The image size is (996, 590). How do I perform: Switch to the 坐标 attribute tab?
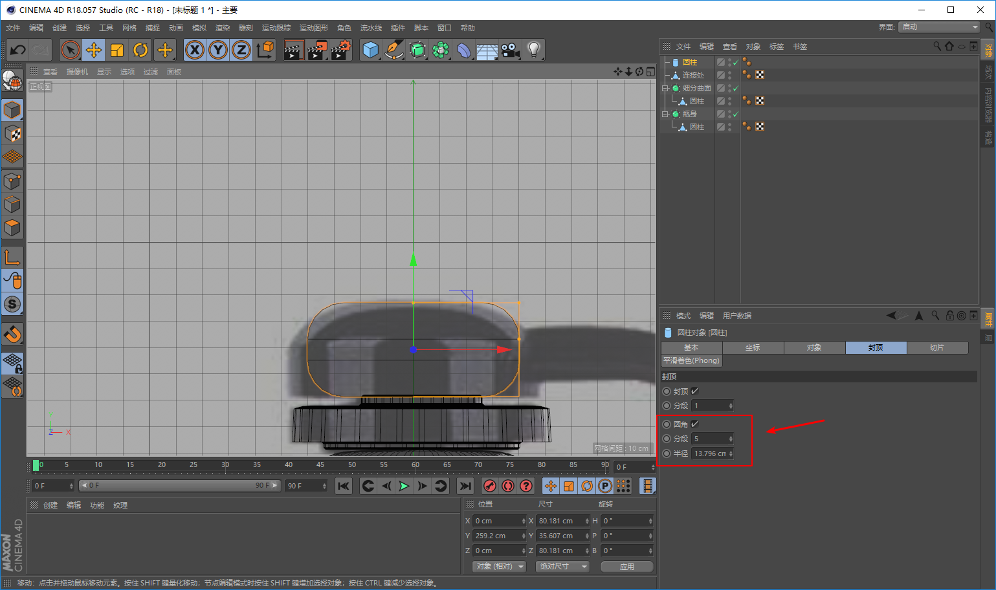(x=753, y=347)
